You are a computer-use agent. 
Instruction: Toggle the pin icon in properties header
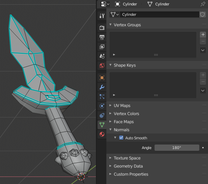pyautogui.click(x=203, y=4)
